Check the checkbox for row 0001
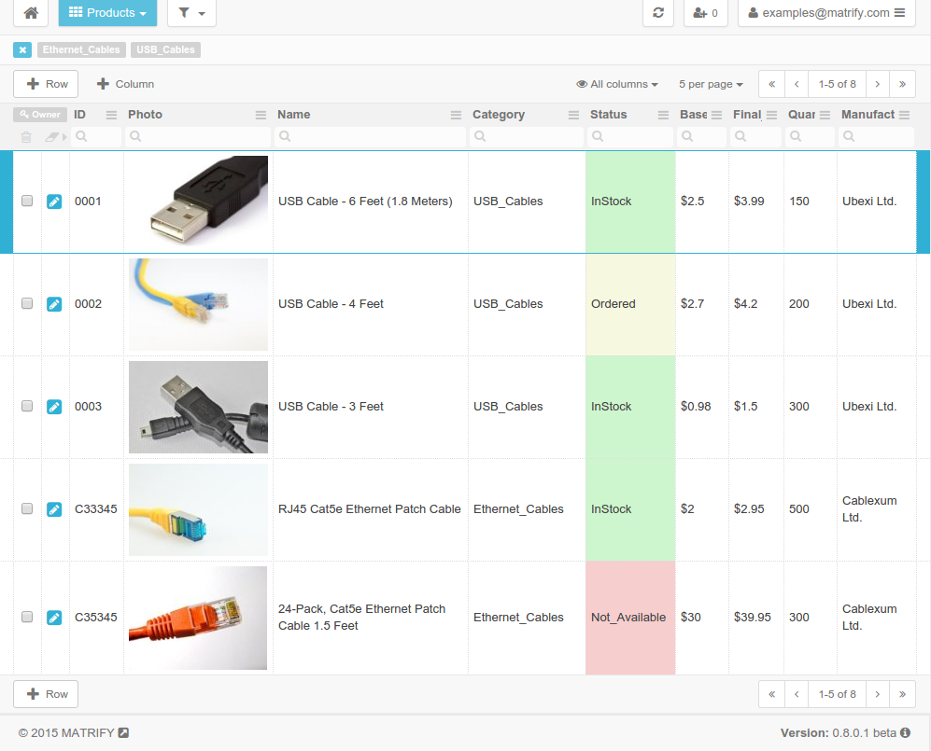Viewport: 931px width, 751px height. pyautogui.click(x=26, y=201)
